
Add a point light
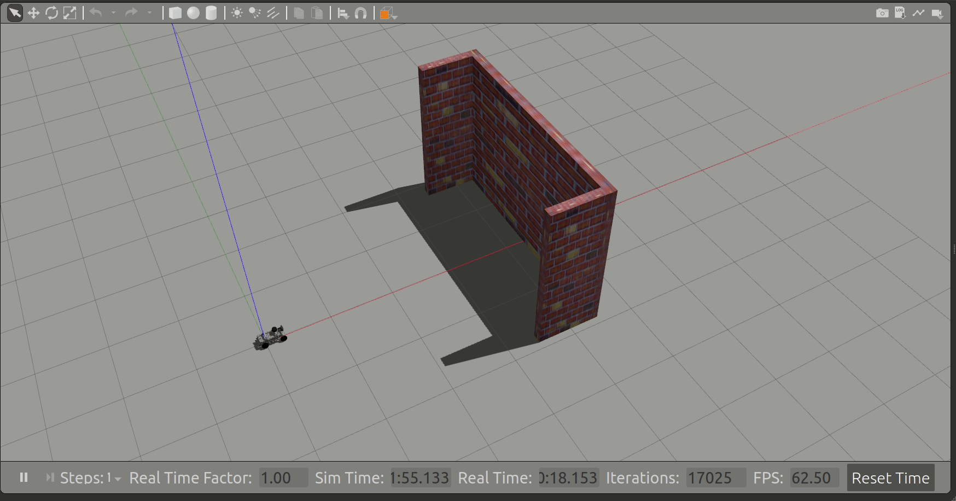click(237, 13)
